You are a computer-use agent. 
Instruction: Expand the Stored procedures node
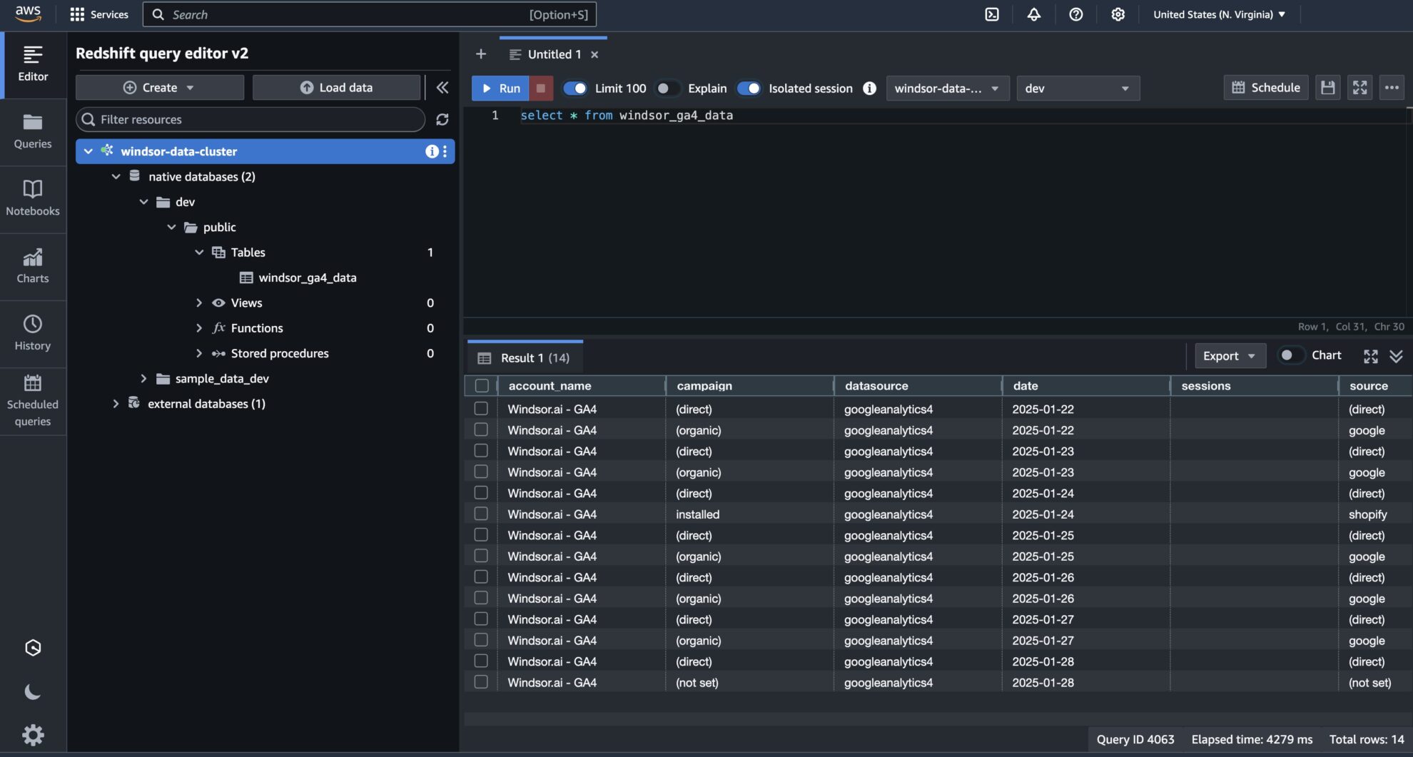[199, 353]
